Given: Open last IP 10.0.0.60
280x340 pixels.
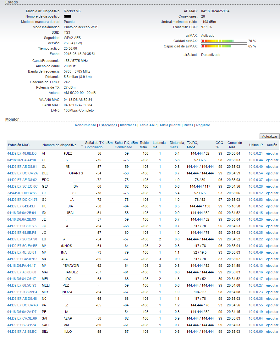Looking at the screenshot, I should pos(255,332).
